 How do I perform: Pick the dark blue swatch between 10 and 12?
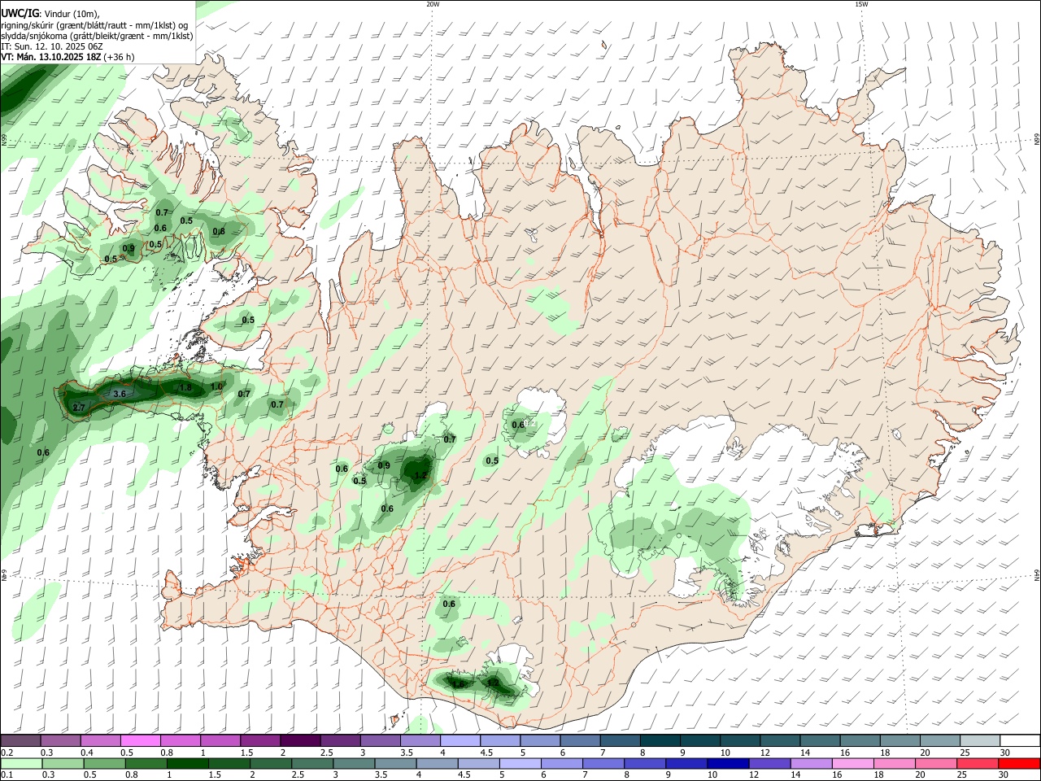[x=729, y=763]
